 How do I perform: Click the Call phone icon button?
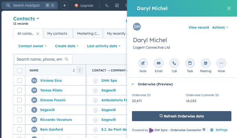[174, 63]
